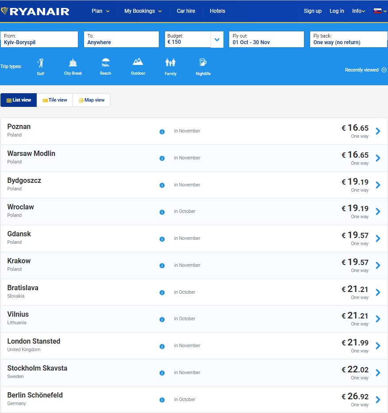The width and height of the screenshot is (388, 413).
Task: Select the Nightlife trip type icon
Action: [203, 62]
